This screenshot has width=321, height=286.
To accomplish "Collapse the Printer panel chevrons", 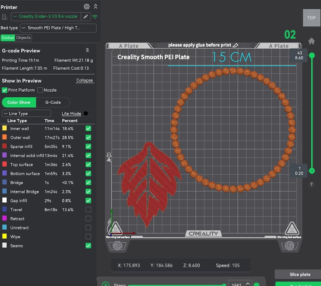I will (95, 6).
